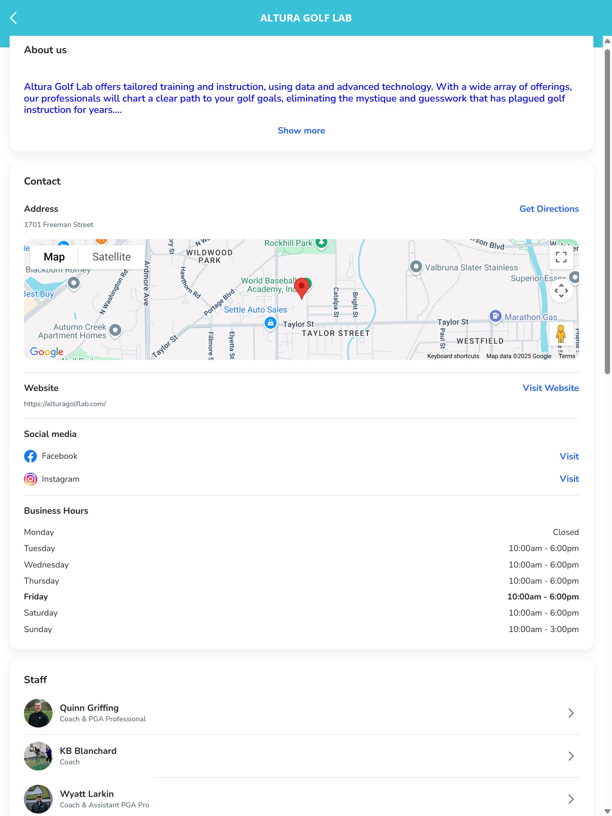
Task: Click the Street View pegman icon
Action: [561, 334]
